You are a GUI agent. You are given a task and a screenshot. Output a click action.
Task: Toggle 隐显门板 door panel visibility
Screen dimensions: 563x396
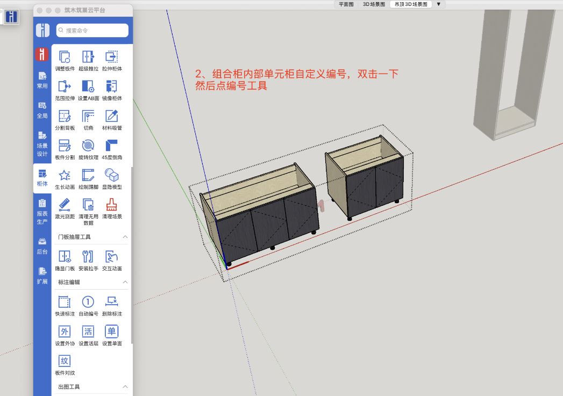pos(65,257)
